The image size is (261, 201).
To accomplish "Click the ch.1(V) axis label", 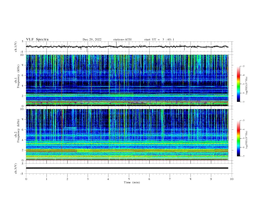I will click(16, 47).
